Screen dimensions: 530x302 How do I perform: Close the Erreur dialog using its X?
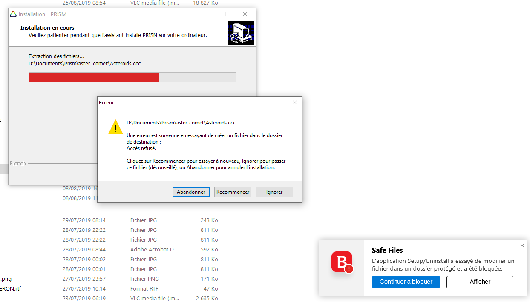294,102
